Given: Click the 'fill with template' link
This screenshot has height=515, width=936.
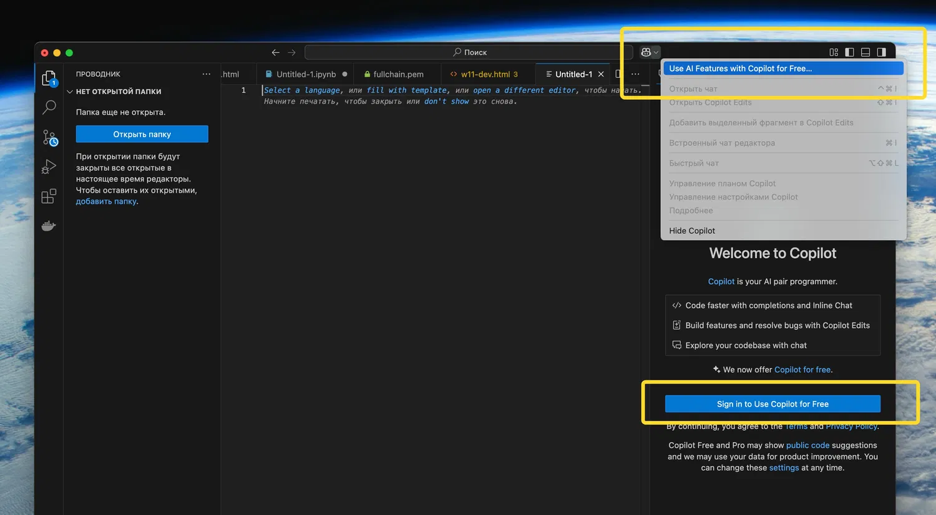Looking at the screenshot, I should tap(407, 90).
